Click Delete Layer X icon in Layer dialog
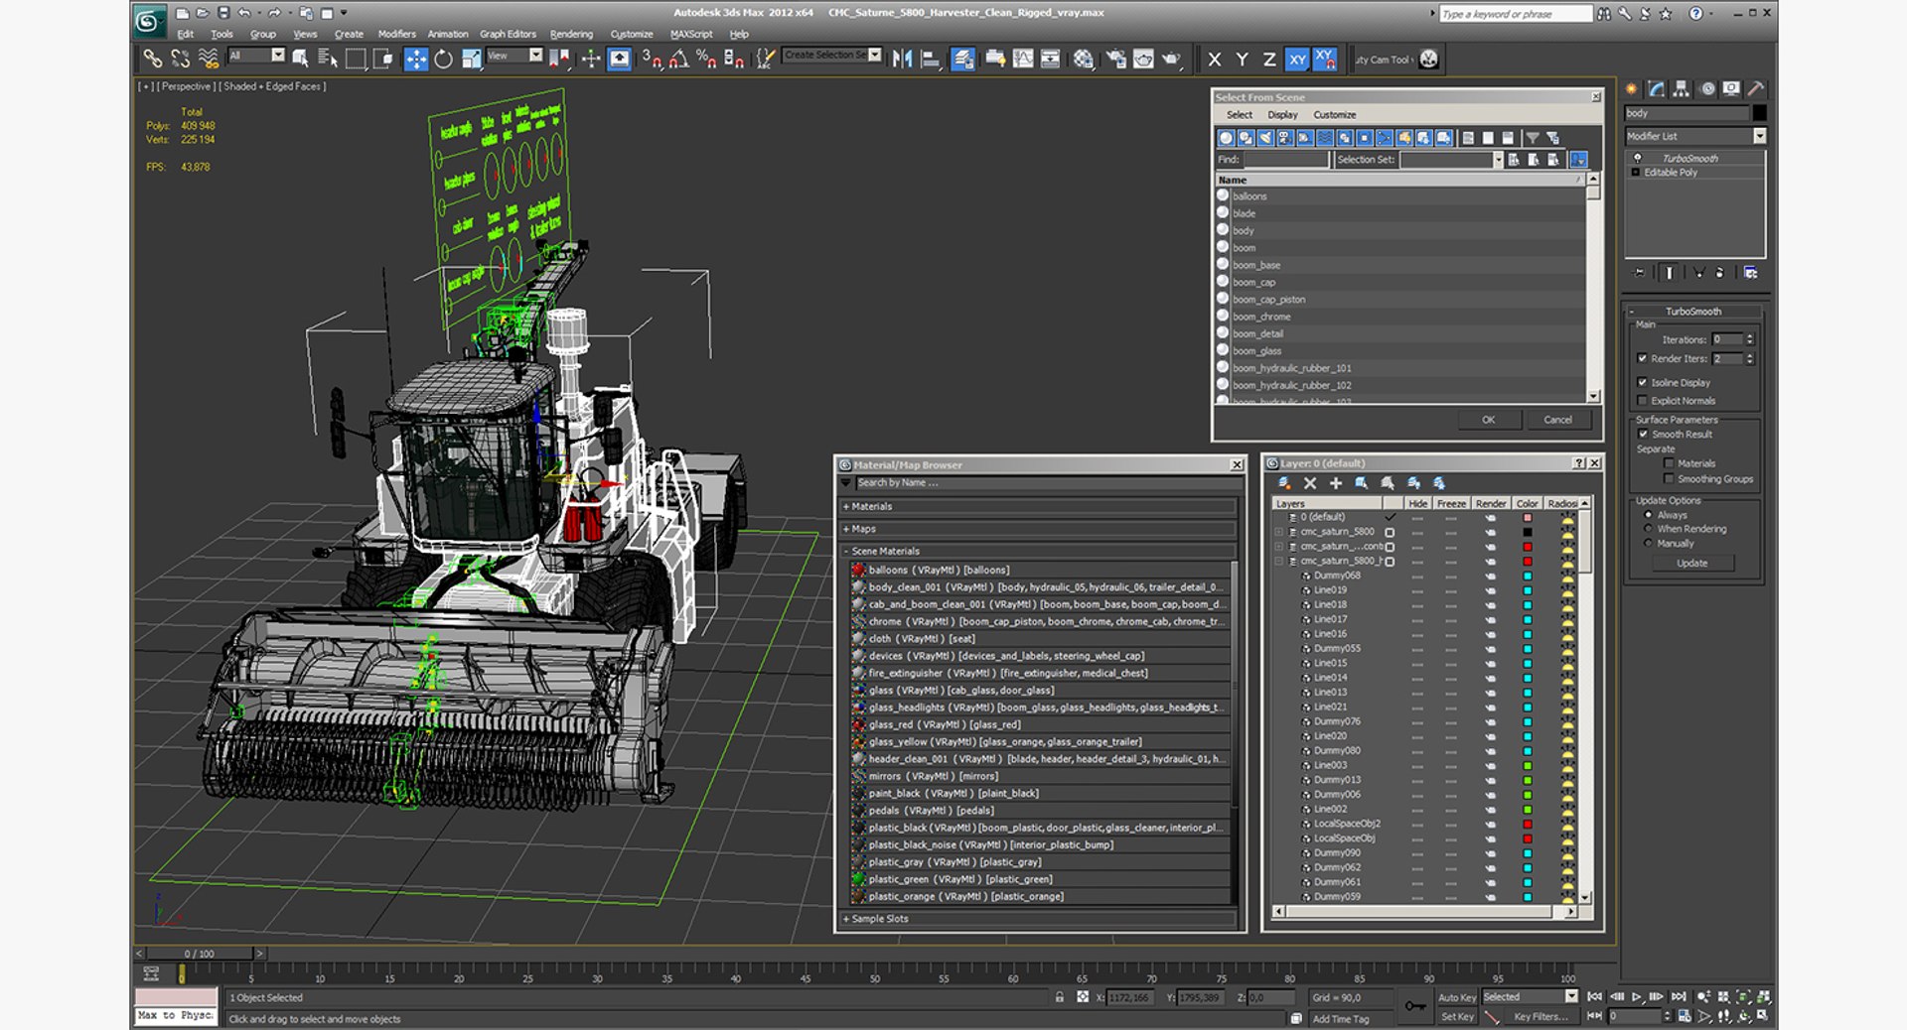The width and height of the screenshot is (1907, 1030). click(x=1310, y=483)
